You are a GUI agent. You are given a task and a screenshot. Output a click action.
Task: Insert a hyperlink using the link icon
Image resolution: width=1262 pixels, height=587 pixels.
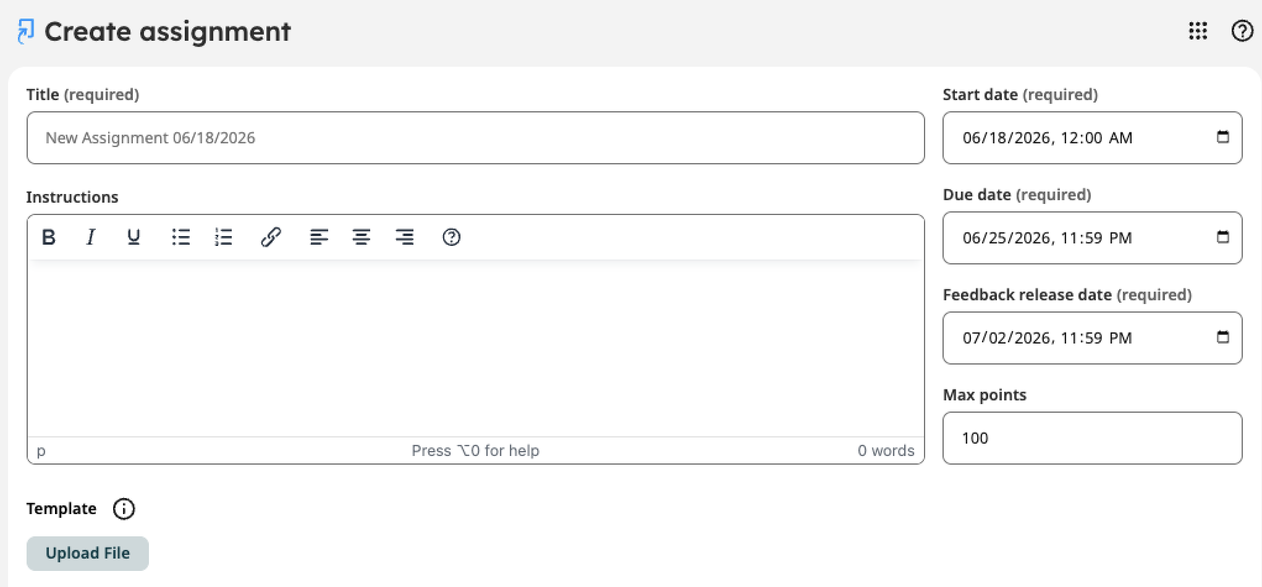pyautogui.click(x=271, y=237)
